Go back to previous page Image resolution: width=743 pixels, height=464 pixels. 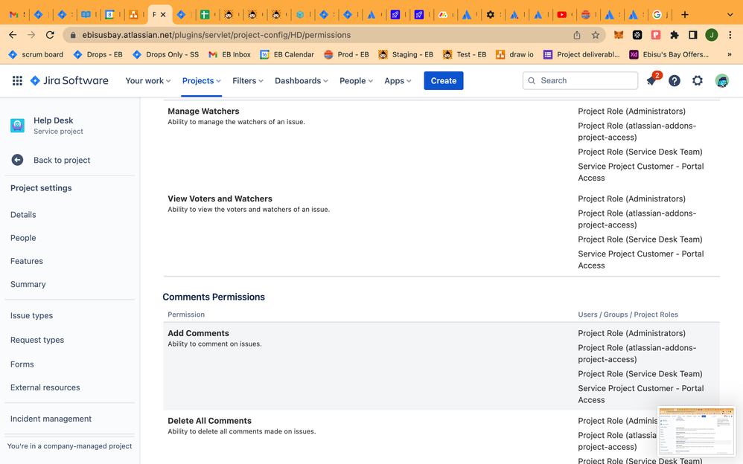coord(13,34)
